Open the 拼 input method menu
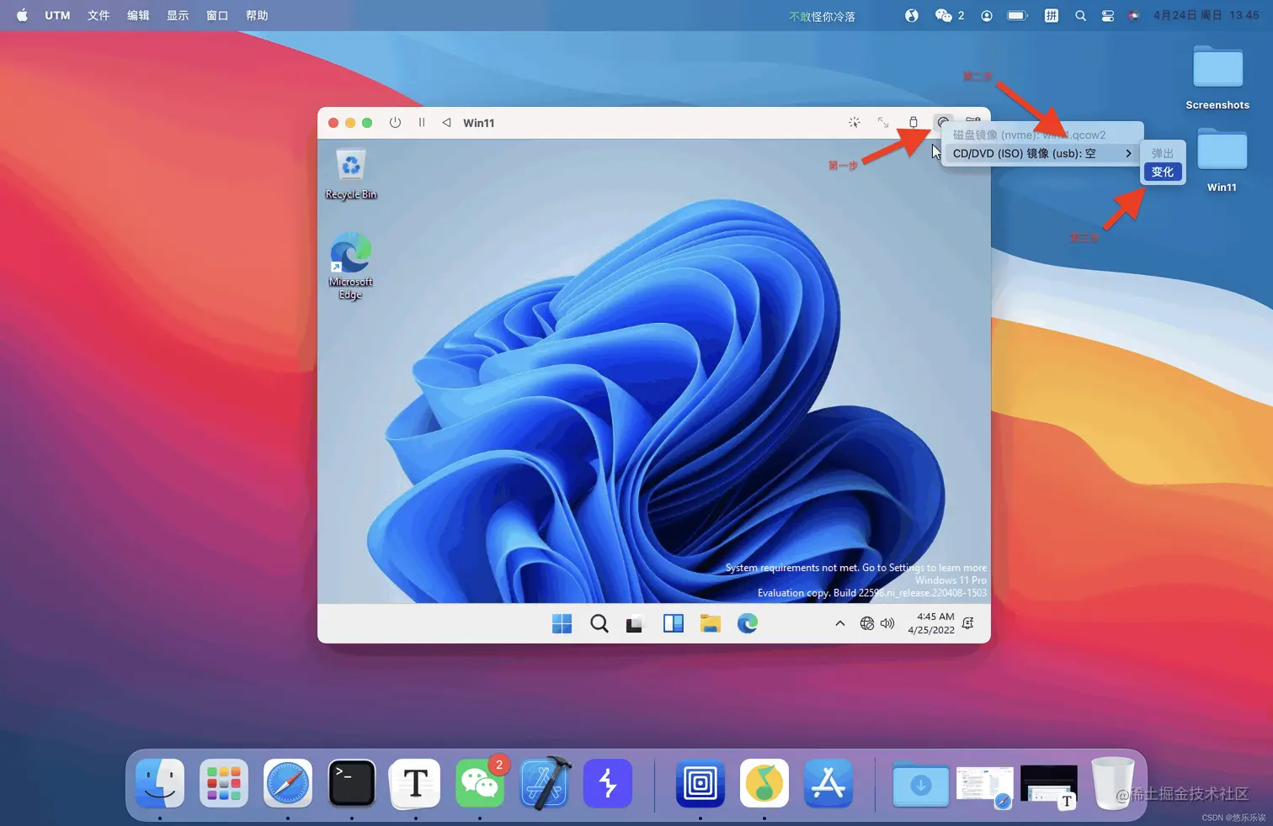Viewport: 1273px width, 826px height. point(1052,15)
